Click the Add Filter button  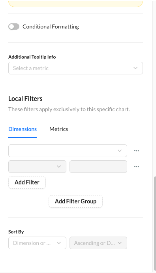pyautogui.click(x=27, y=182)
